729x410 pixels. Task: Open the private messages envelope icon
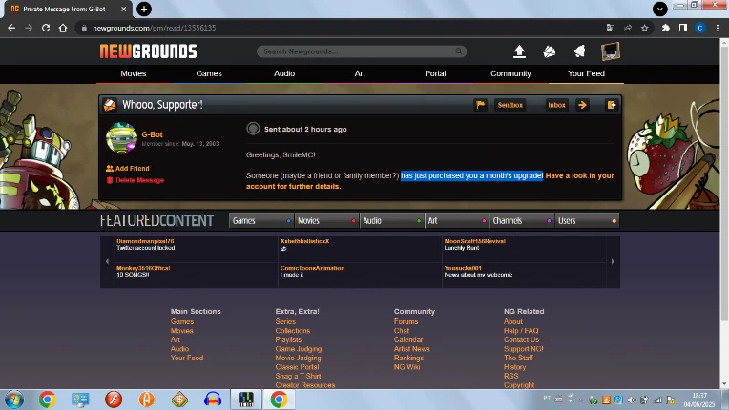pos(550,51)
